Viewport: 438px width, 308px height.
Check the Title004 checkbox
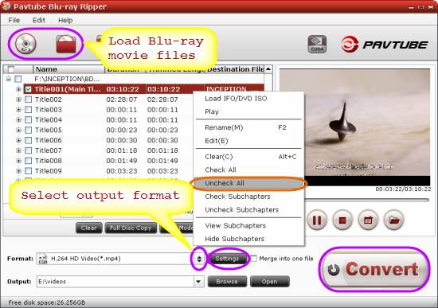(28, 120)
